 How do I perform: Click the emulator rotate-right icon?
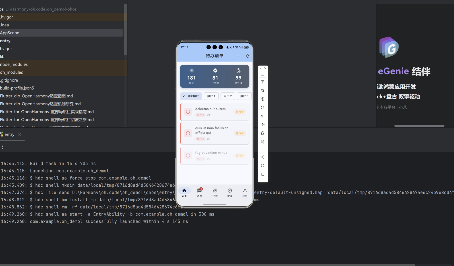[263, 107]
